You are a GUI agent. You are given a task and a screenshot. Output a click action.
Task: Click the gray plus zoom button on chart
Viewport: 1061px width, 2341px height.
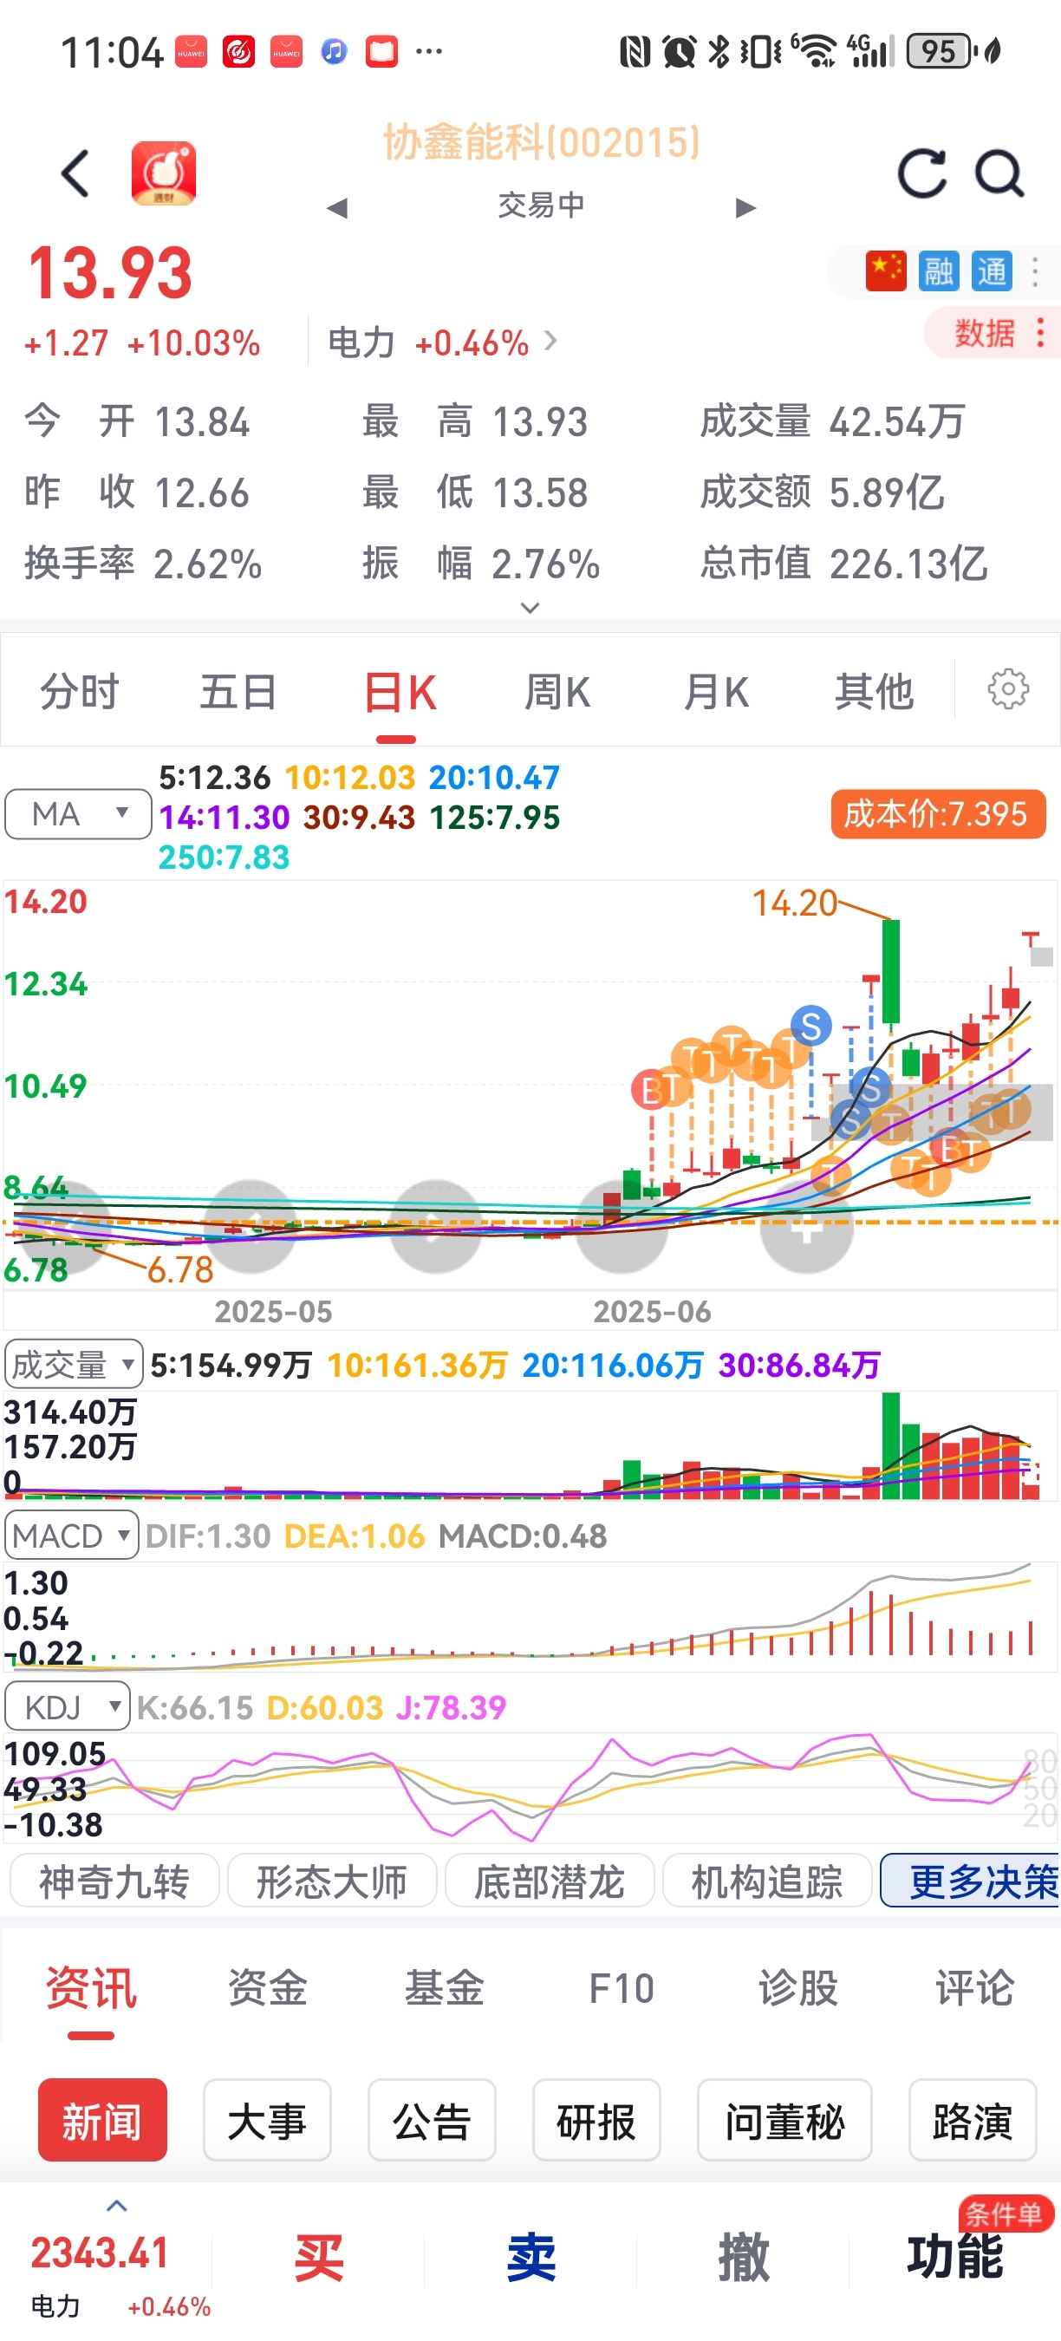click(x=807, y=1227)
